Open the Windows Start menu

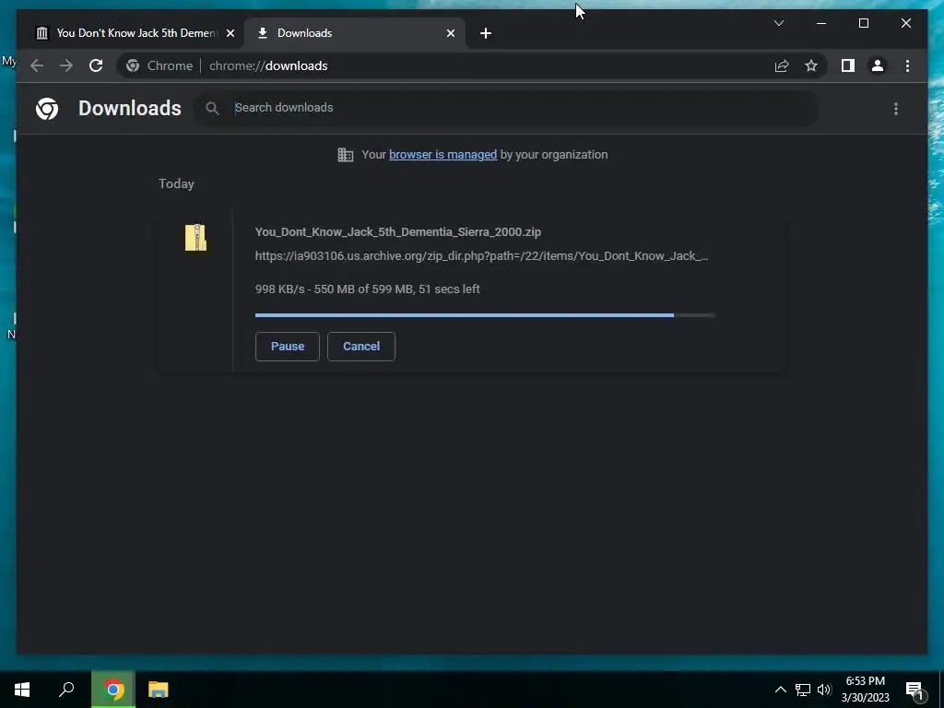pos(22,690)
